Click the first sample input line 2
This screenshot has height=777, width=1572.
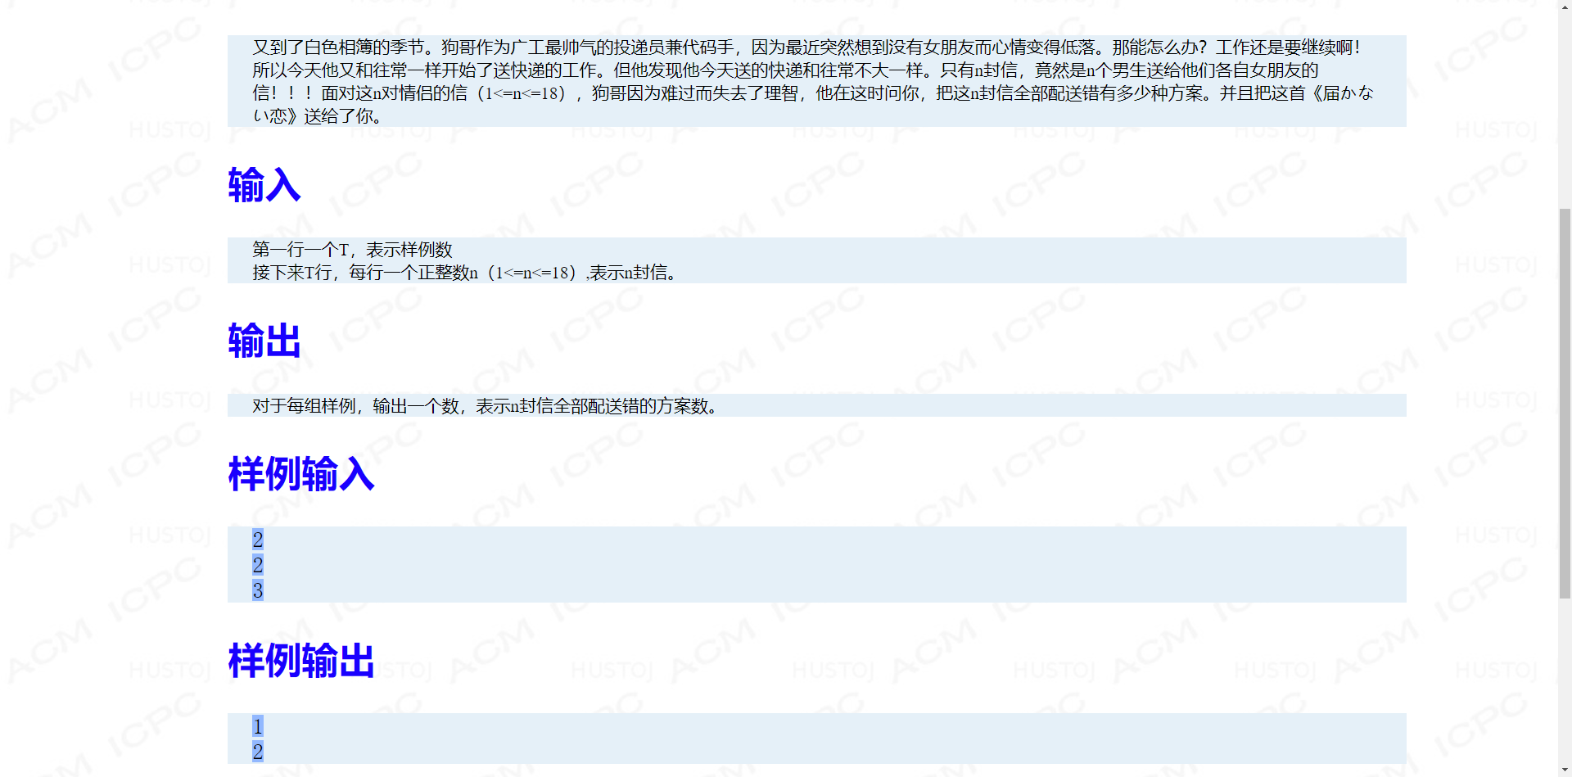click(x=258, y=540)
